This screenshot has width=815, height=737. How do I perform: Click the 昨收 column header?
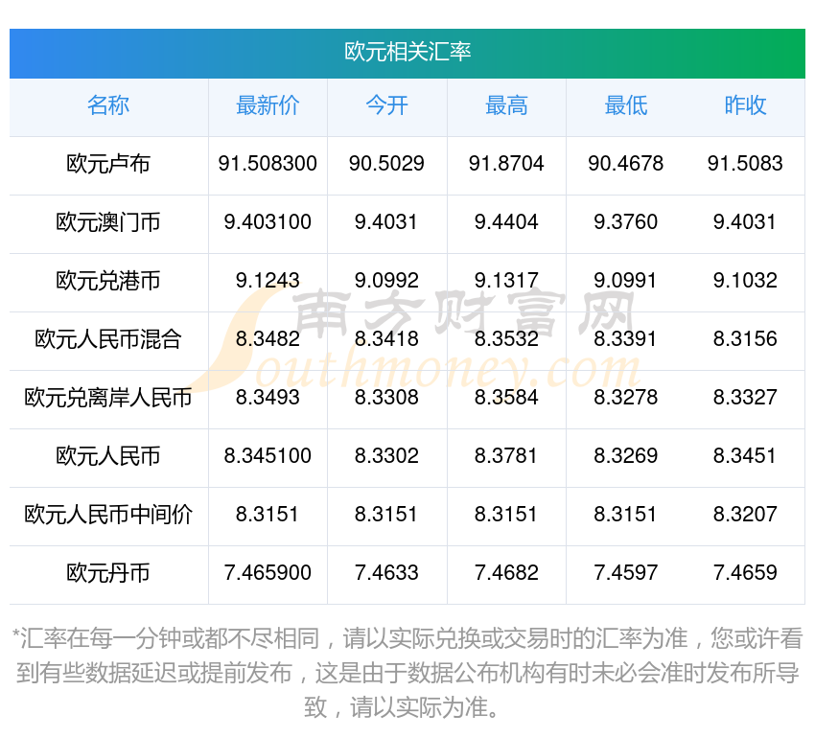click(745, 105)
